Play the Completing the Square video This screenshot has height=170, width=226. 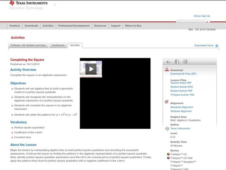pos(91,69)
